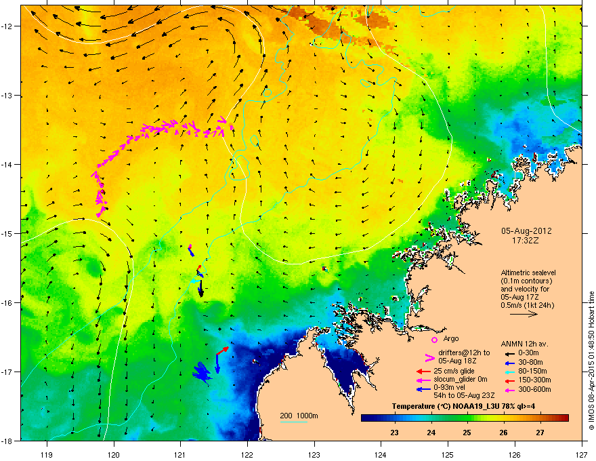
Task: Click colorbar tick label 23
Action: (x=394, y=433)
